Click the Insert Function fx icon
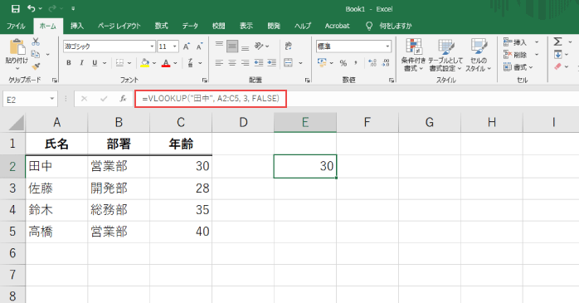579x303 pixels. [123, 99]
